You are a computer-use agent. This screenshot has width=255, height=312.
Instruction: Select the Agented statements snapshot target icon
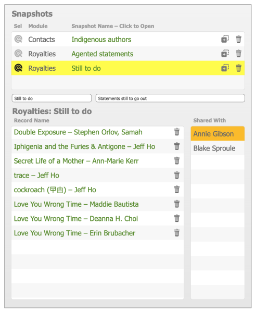pos(18,54)
